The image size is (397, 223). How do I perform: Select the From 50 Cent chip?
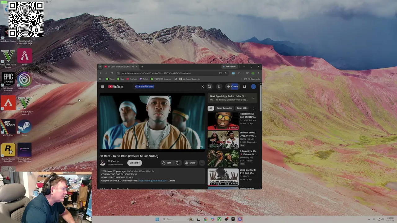pos(243,108)
